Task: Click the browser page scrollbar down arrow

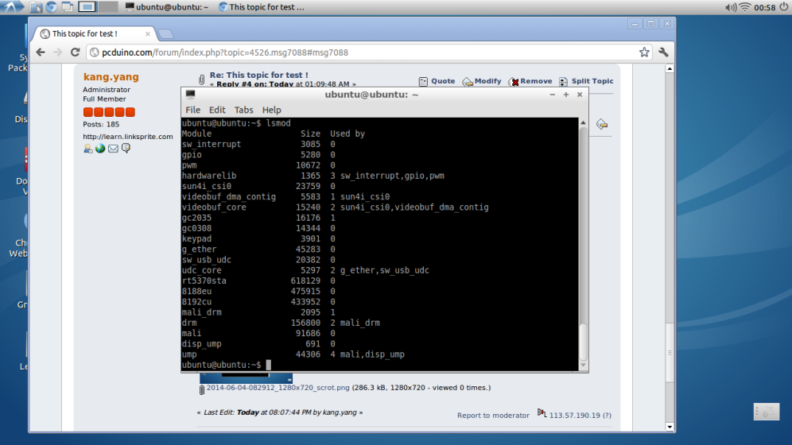Action: pos(670,427)
